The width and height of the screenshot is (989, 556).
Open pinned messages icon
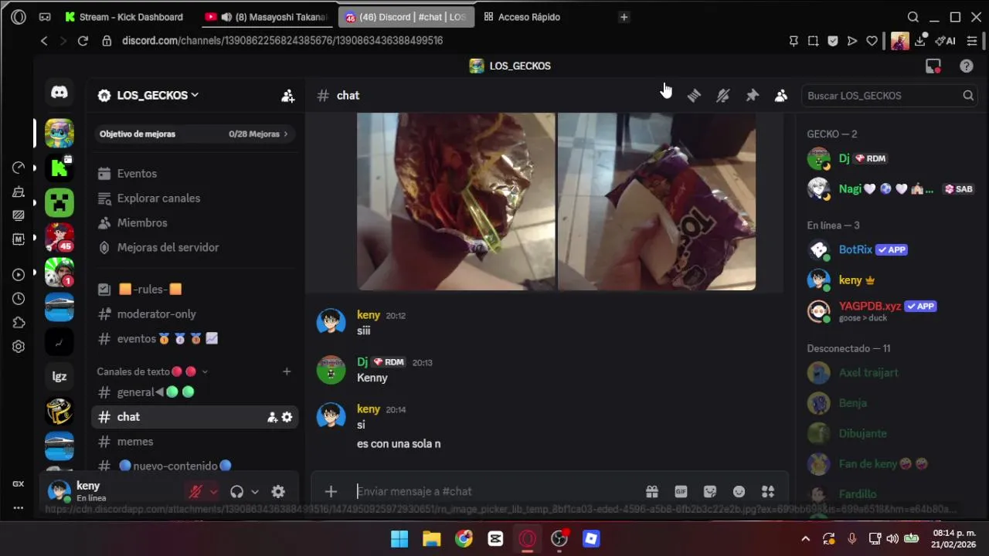pos(752,96)
